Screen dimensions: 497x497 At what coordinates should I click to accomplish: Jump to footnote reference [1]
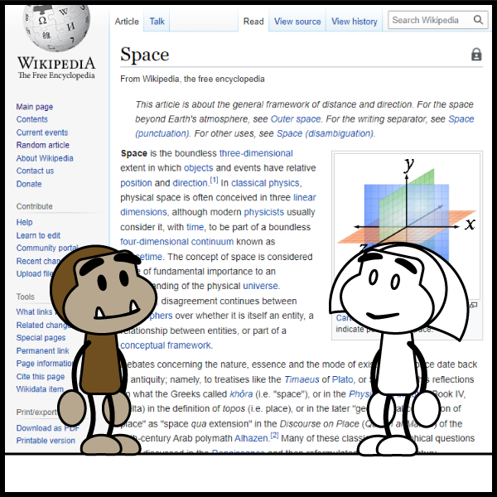click(214, 181)
